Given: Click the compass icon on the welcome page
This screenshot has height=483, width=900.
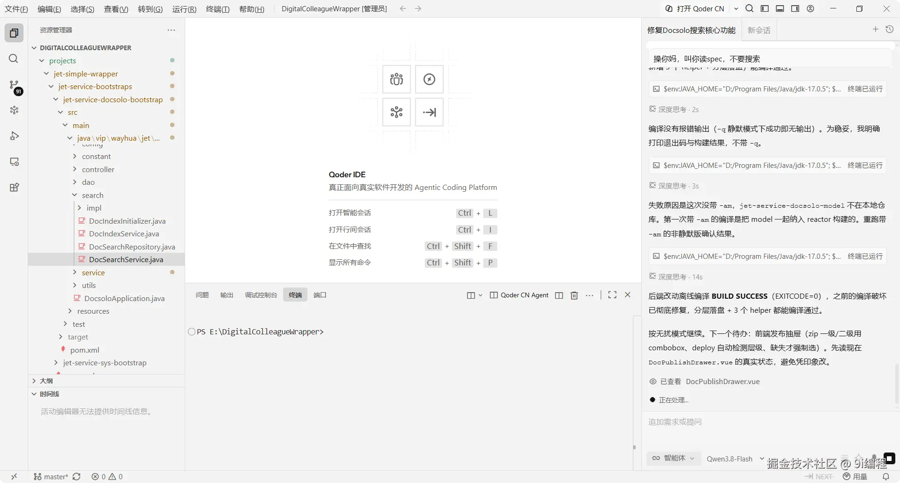Looking at the screenshot, I should point(429,79).
